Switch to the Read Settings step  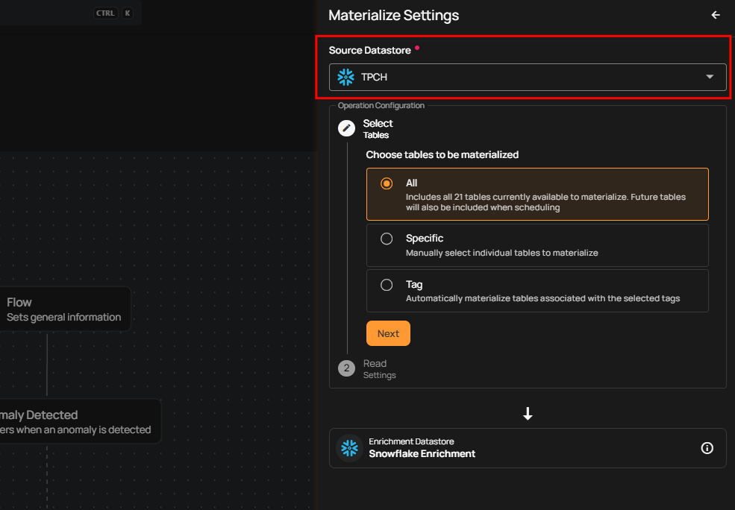click(379, 369)
